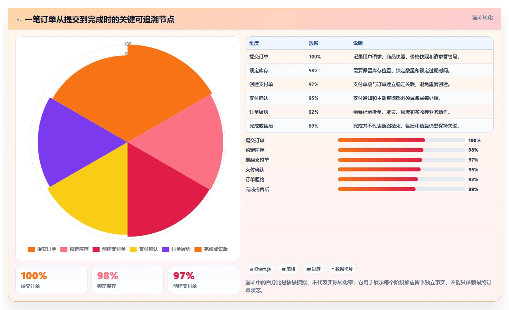The image size is (509, 310).
Task: Click the 进度 tag chip
Action: (313, 269)
